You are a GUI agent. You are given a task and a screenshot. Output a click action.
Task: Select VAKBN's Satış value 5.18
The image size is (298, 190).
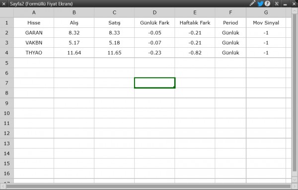point(114,43)
